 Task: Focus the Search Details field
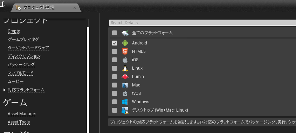(202, 23)
